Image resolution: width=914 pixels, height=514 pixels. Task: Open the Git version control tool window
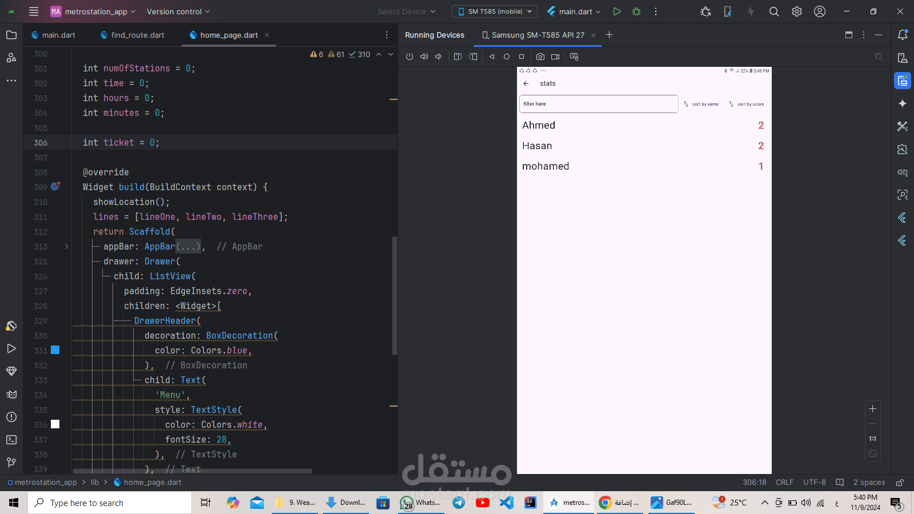point(11,463)
